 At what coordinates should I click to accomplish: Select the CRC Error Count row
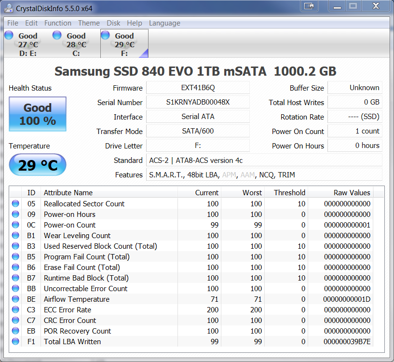[70, 321]
